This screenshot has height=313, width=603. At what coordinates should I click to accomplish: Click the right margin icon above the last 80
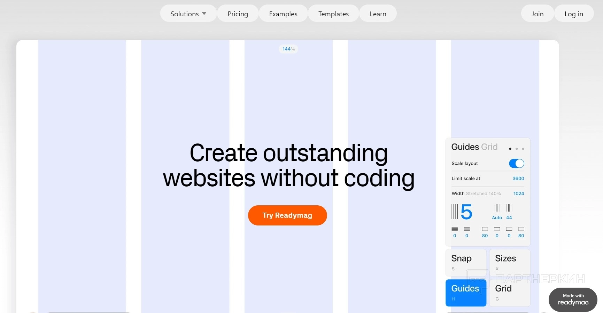(521, 229)
